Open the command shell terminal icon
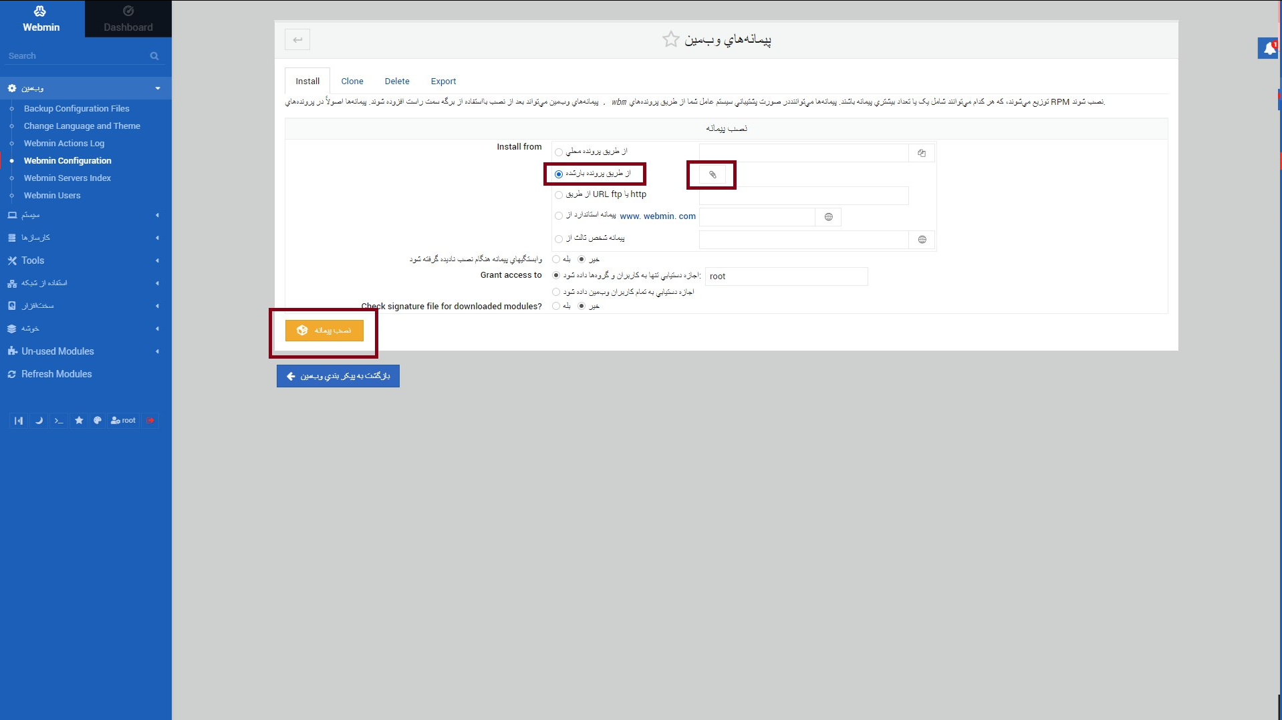This screenshot has width=1282, height=720. point(59,421)
